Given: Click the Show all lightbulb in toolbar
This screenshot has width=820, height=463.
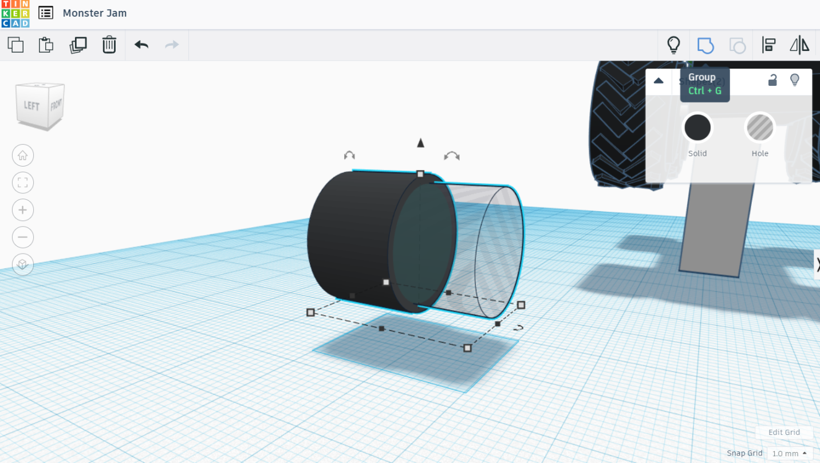Looking at the screenshot, I should [674, 45].
